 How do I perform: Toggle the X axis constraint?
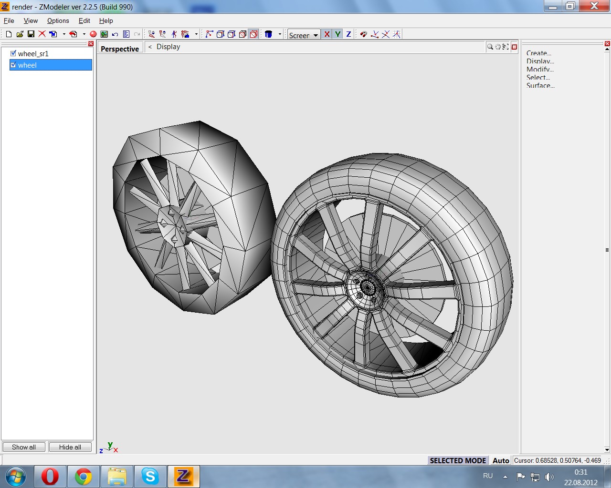(x=327, y=34)
